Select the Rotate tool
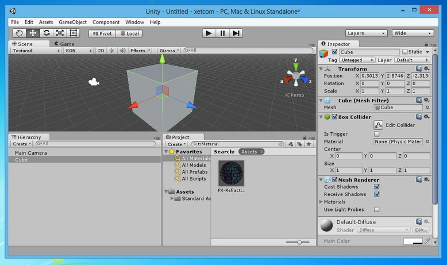447x265 pixels. [46, 33]
